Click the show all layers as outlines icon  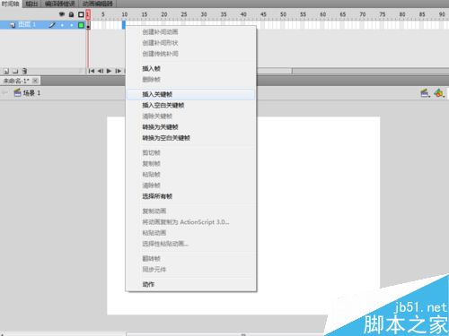81,14
